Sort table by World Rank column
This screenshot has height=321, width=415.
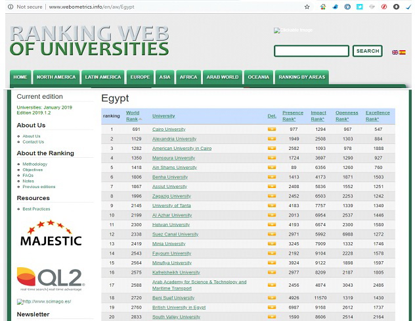tap(133, 116)
